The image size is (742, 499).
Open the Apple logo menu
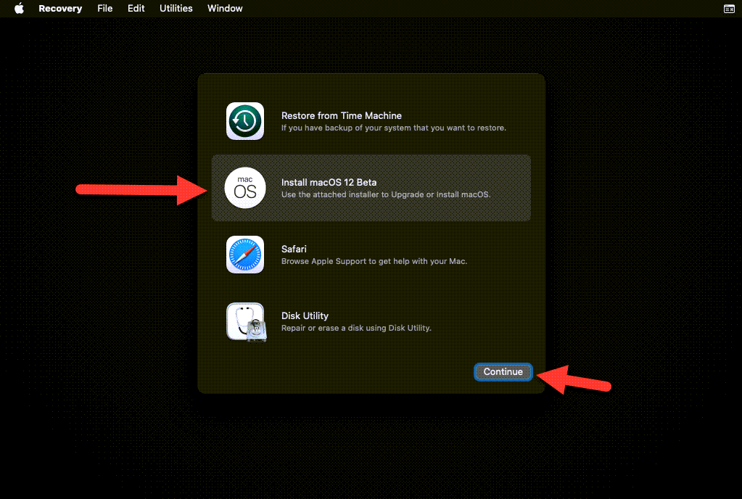click(19, 9)
